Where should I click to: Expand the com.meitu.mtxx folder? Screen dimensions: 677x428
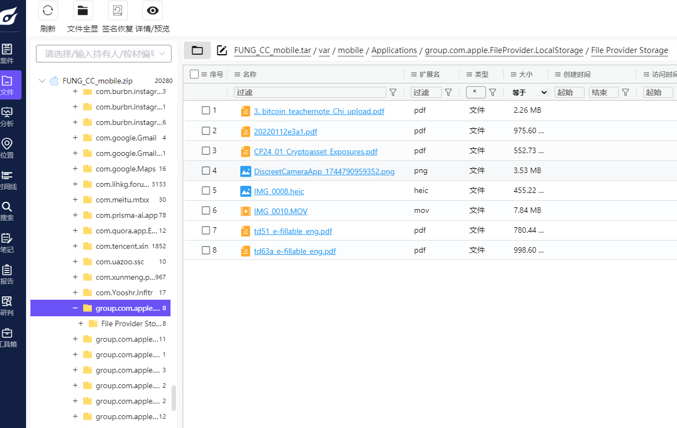[75, 200]
